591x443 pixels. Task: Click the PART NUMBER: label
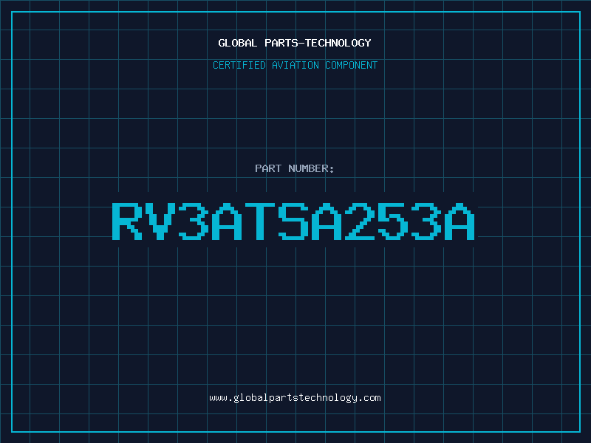pos(295,168)
